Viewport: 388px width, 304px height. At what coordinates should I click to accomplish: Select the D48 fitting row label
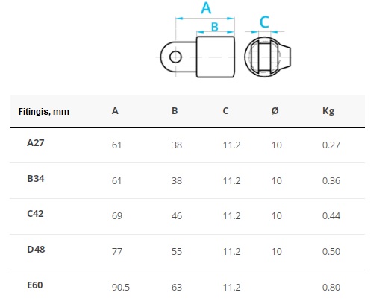36,250
